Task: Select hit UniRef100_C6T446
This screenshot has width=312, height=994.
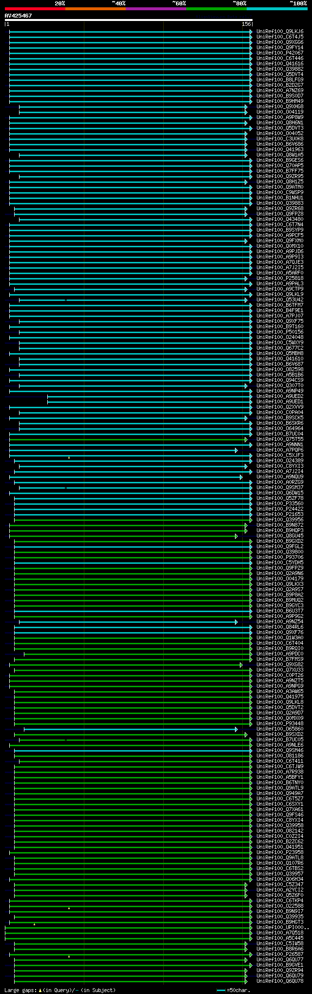Action: click(280, 58)
